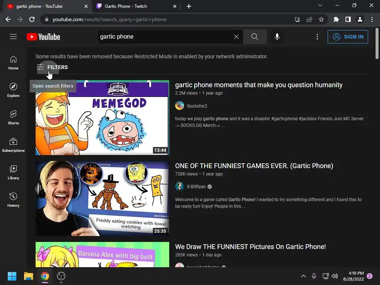Go back to the previous page
This screenshot has height=285, width=380.
(8, 19)
